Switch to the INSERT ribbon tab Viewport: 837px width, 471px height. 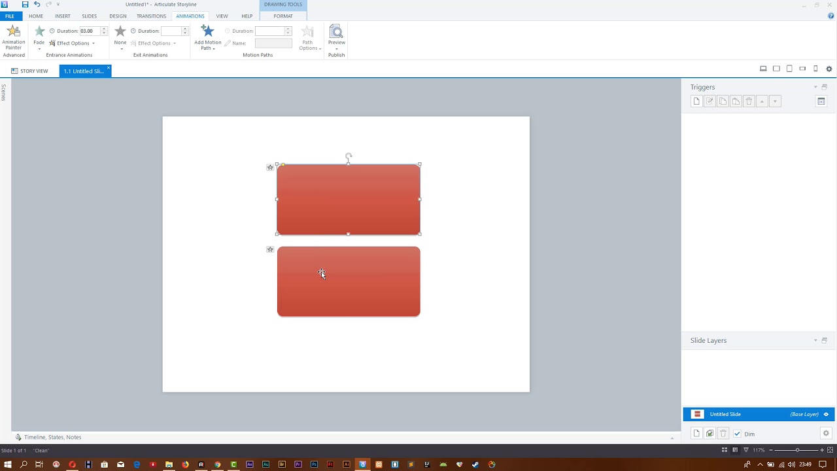pos(63,16)
